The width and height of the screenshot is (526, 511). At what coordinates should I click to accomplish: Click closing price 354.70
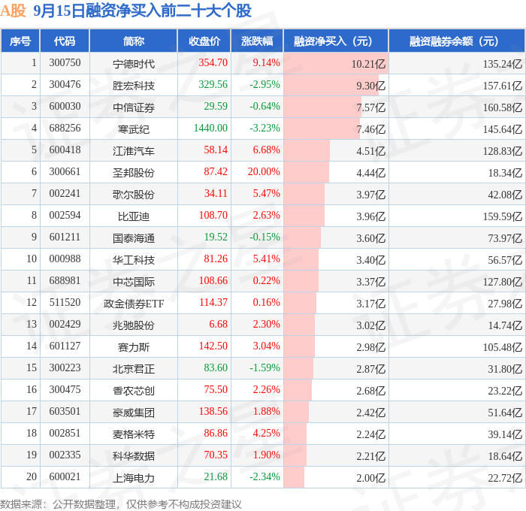pyautogui.click(x=213, y=62)
